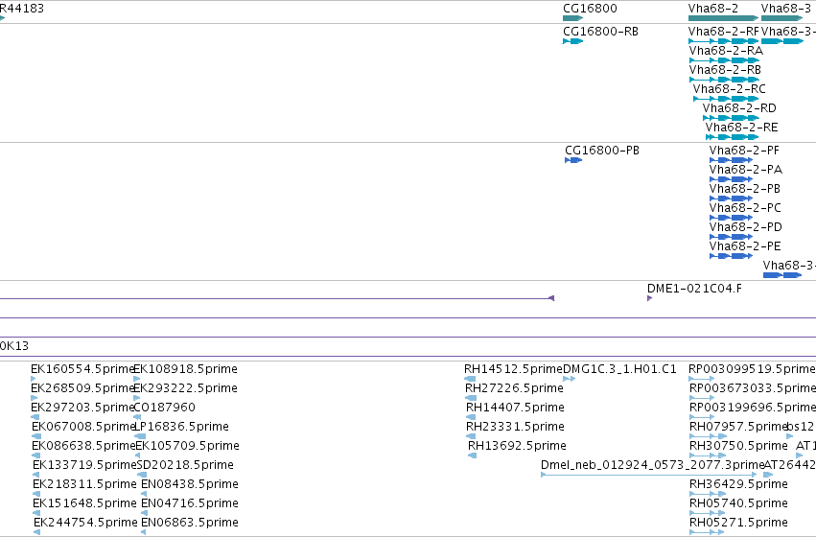The height and width of the screenshot is (537, 816).
Task: Click EK067008.5prime label
Action: pyautogui.click(x=82, y=427)
